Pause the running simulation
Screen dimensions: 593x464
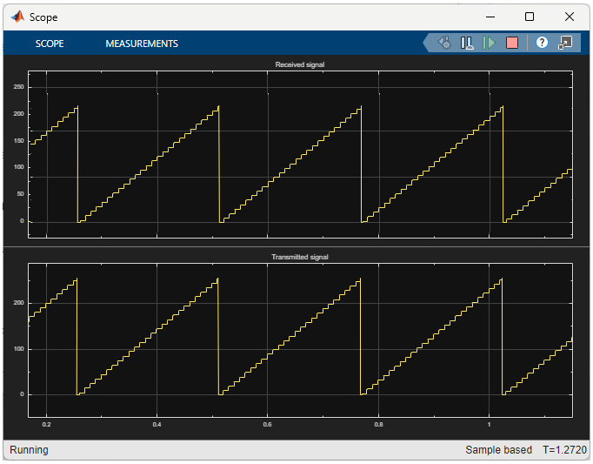pyautogui.click(x=467, y=43)
